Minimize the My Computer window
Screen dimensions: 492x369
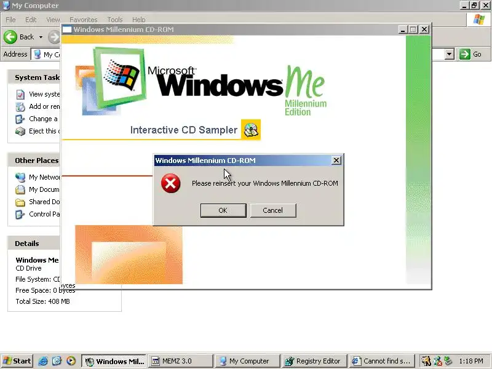(464, 6)
